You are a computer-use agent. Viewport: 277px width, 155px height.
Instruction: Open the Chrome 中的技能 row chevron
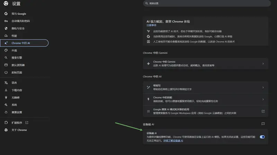click(x=263, y=99)
